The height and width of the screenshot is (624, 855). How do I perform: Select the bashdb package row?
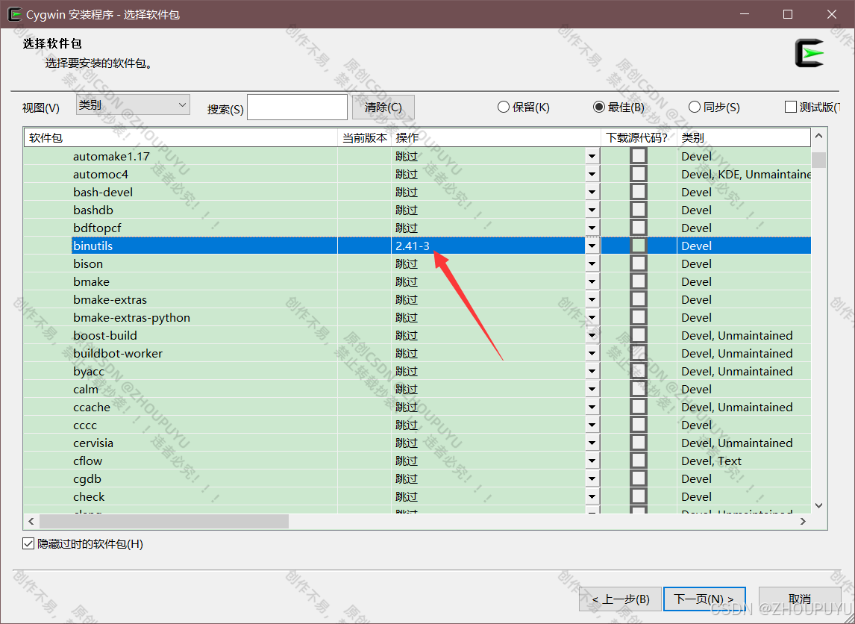tap(417, 210)
